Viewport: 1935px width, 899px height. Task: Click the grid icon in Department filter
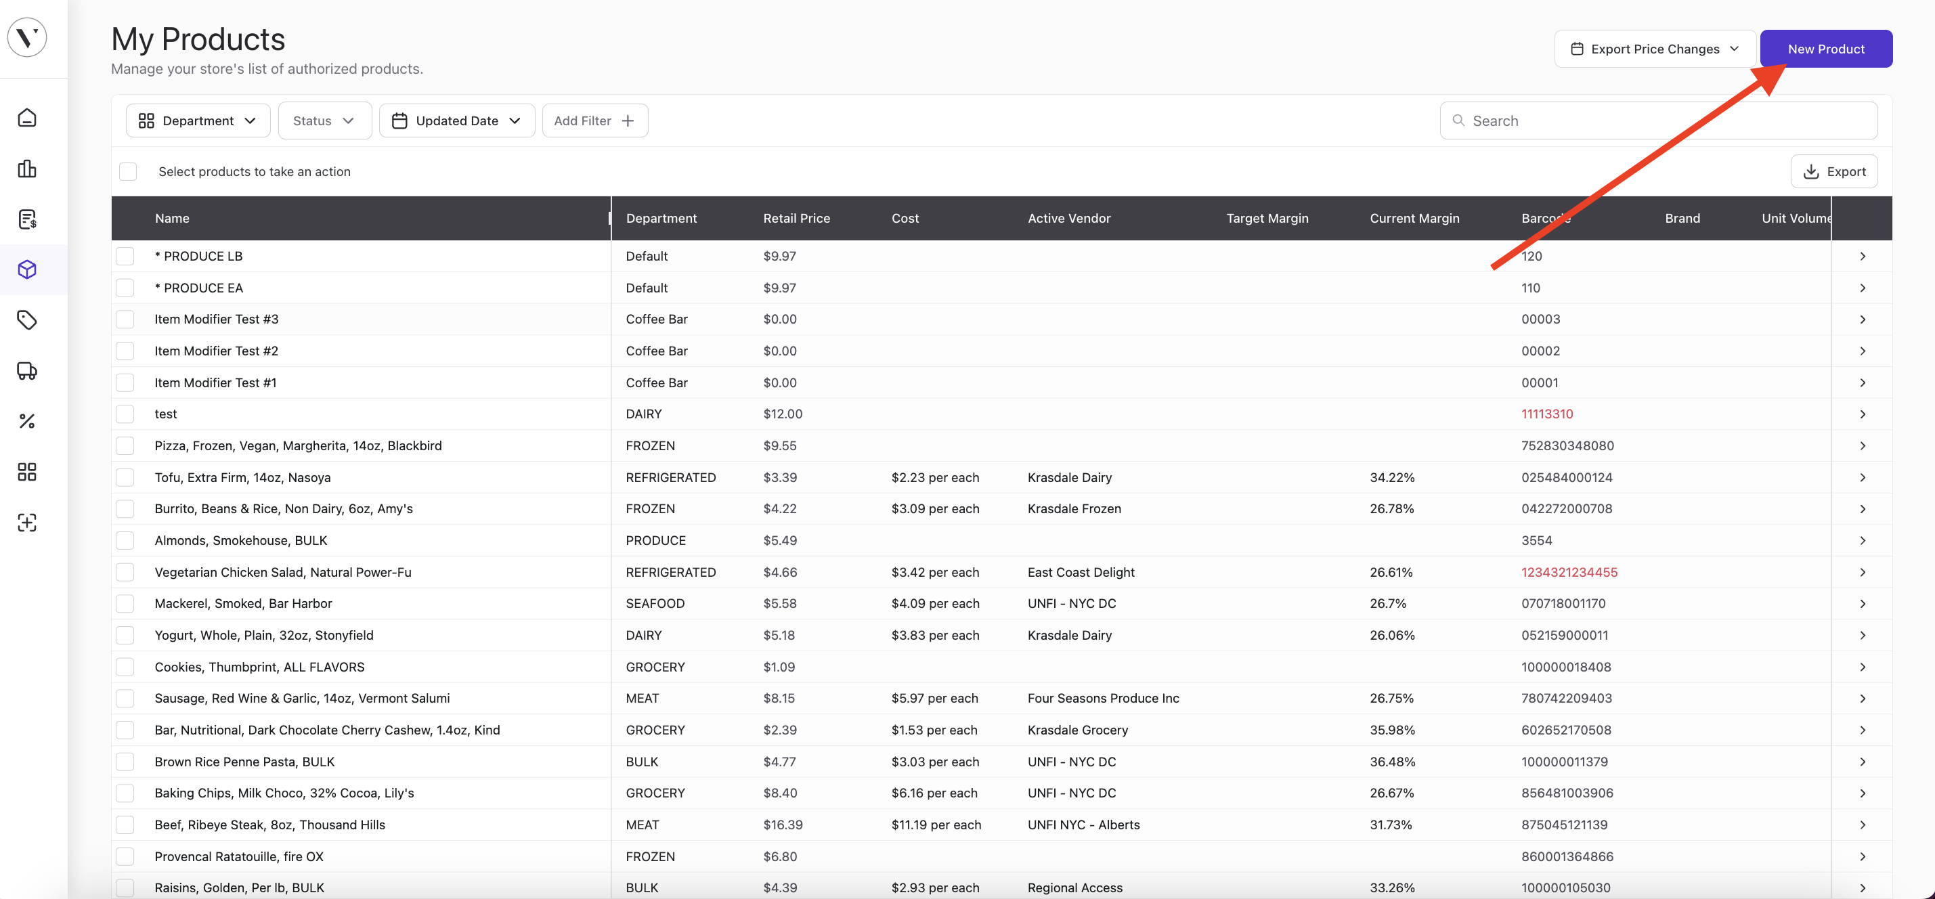[146, 121]
